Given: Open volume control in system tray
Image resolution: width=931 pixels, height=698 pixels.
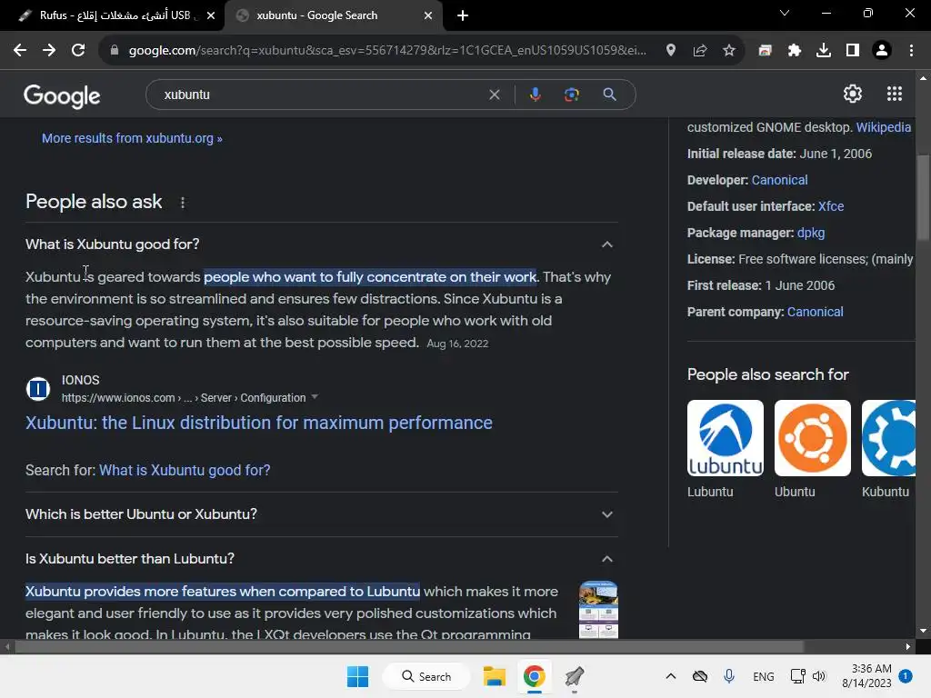Looking at the screenshot, I should point(819,676).
